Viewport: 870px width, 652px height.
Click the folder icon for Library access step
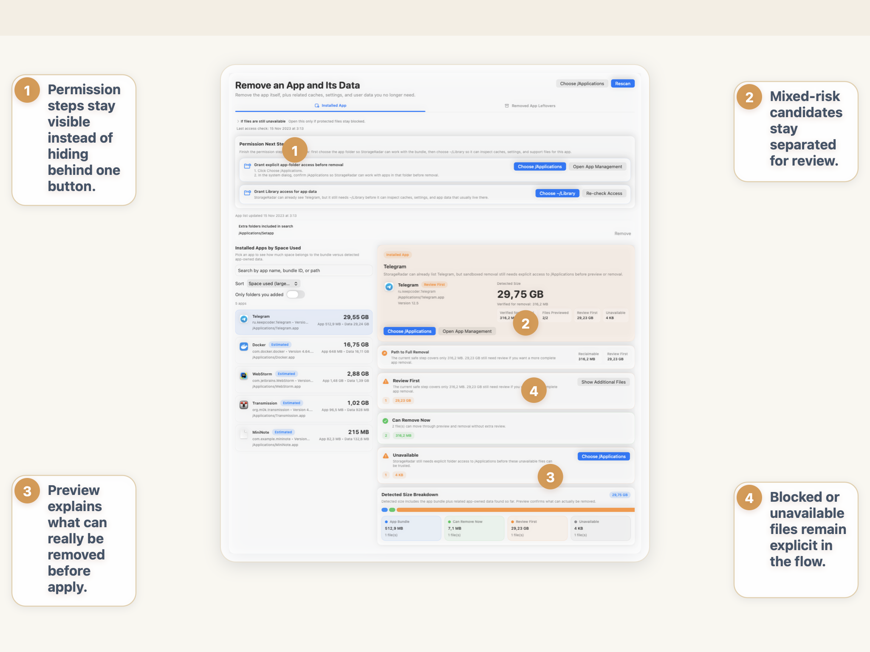click(247, 193)
